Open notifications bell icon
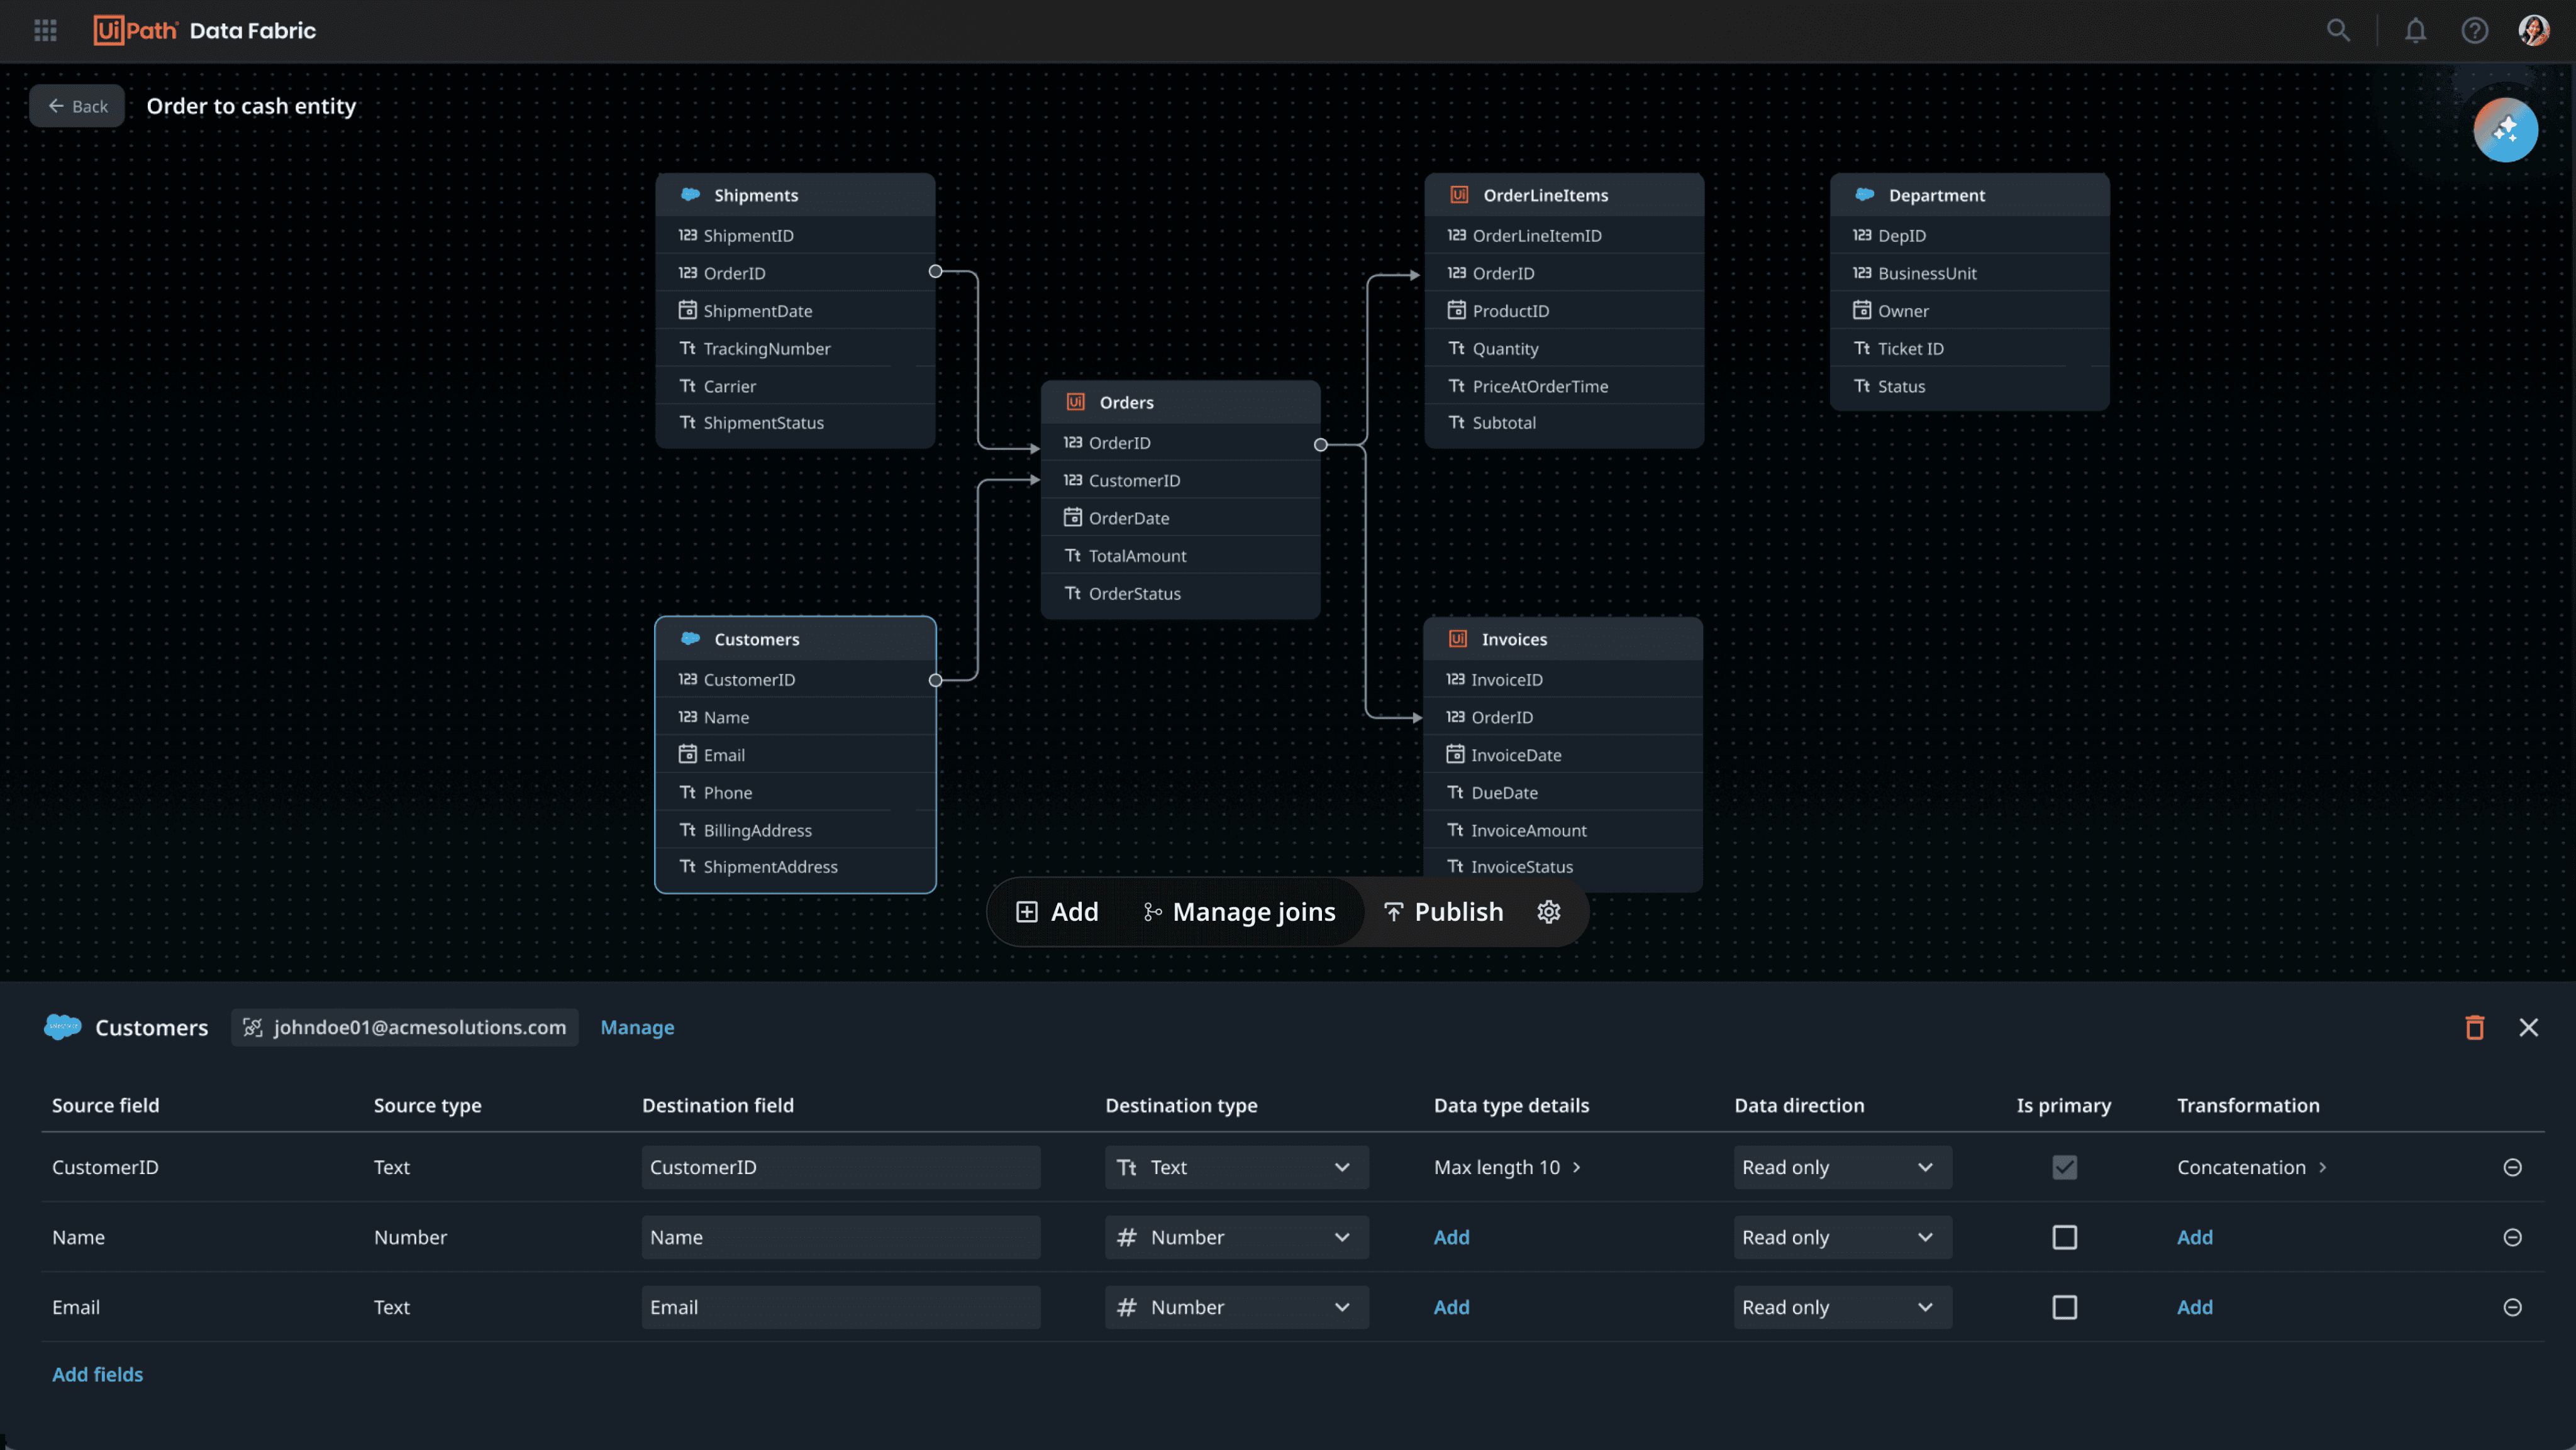Screen dimensions: 2576x1450 coord(2415,30)
